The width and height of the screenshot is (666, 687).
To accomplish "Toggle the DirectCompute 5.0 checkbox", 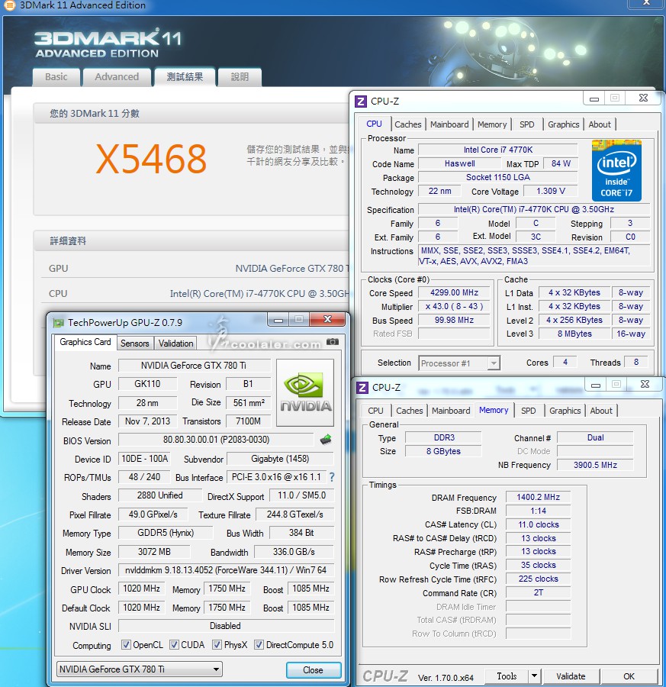I will [259, 645].
